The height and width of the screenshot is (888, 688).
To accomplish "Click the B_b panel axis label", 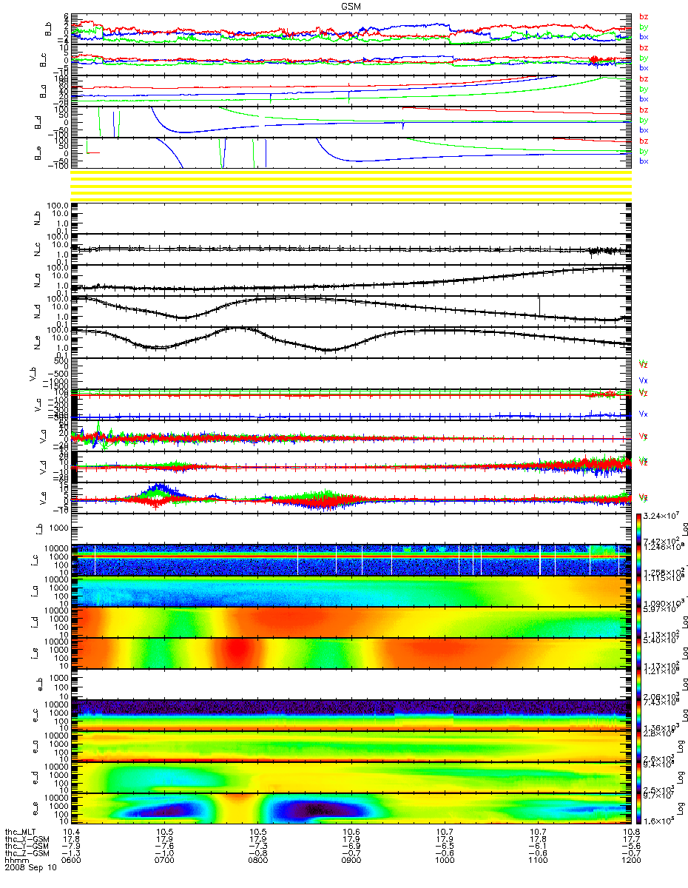I will (x=48, y=30).
